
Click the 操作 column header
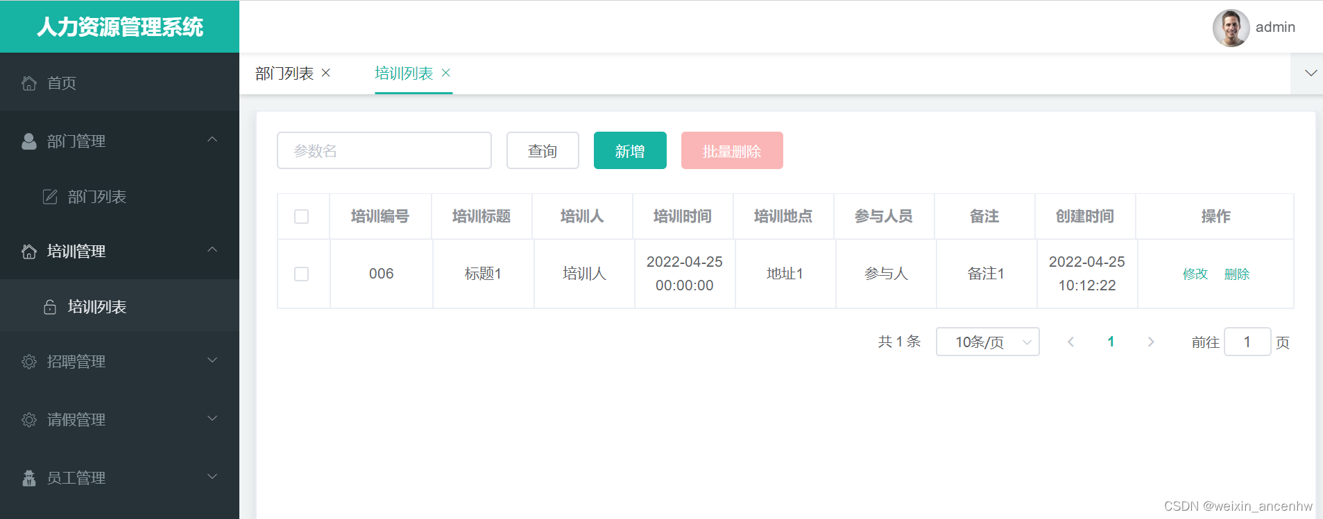click(x=1215, y=216)
